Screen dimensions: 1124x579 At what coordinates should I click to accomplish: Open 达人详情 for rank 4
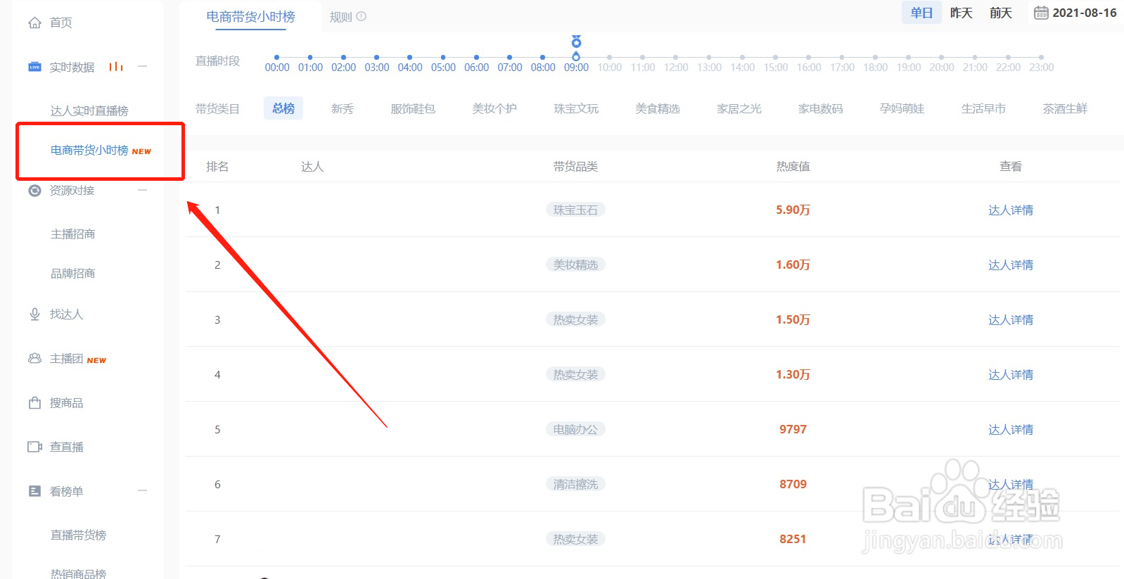click(1011, 374)
